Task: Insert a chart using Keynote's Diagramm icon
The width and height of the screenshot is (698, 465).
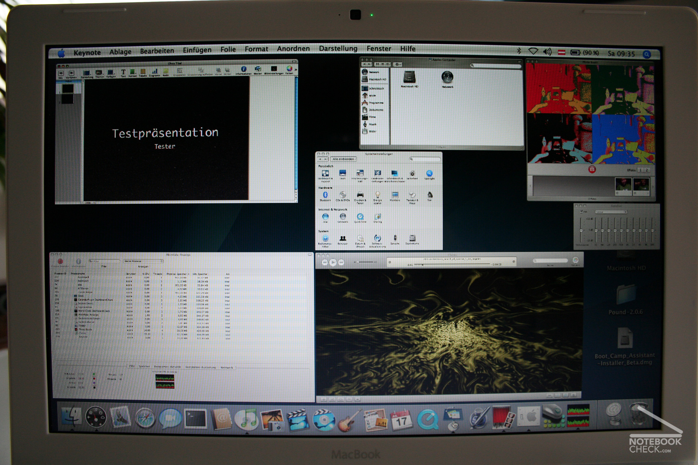Action: click(x=155, y=71)
